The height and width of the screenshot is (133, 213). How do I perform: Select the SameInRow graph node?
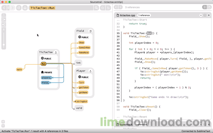pos(84,48)
